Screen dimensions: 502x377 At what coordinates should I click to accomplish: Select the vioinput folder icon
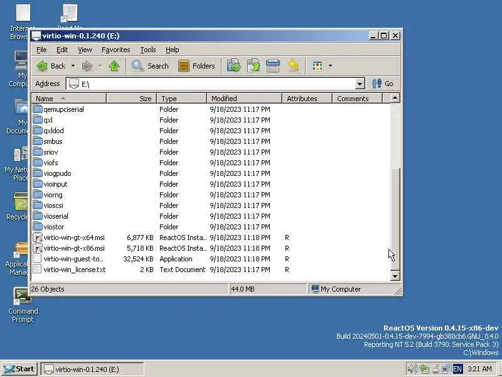tap(38, 184)
